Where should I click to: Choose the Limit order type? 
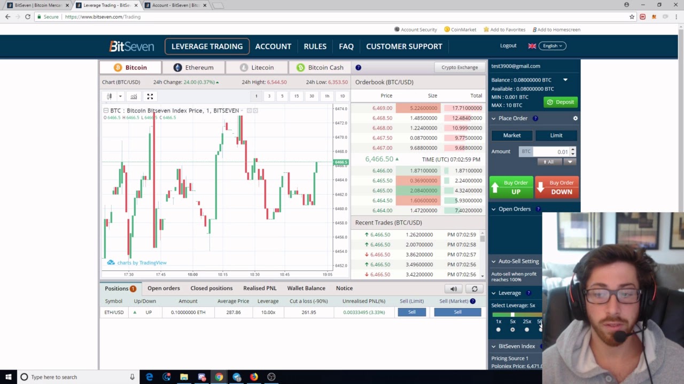click(556, 135)
